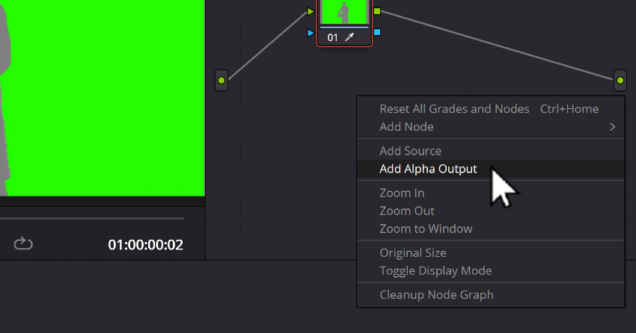Click node 01 blue key output square

[x=377, y=32]
